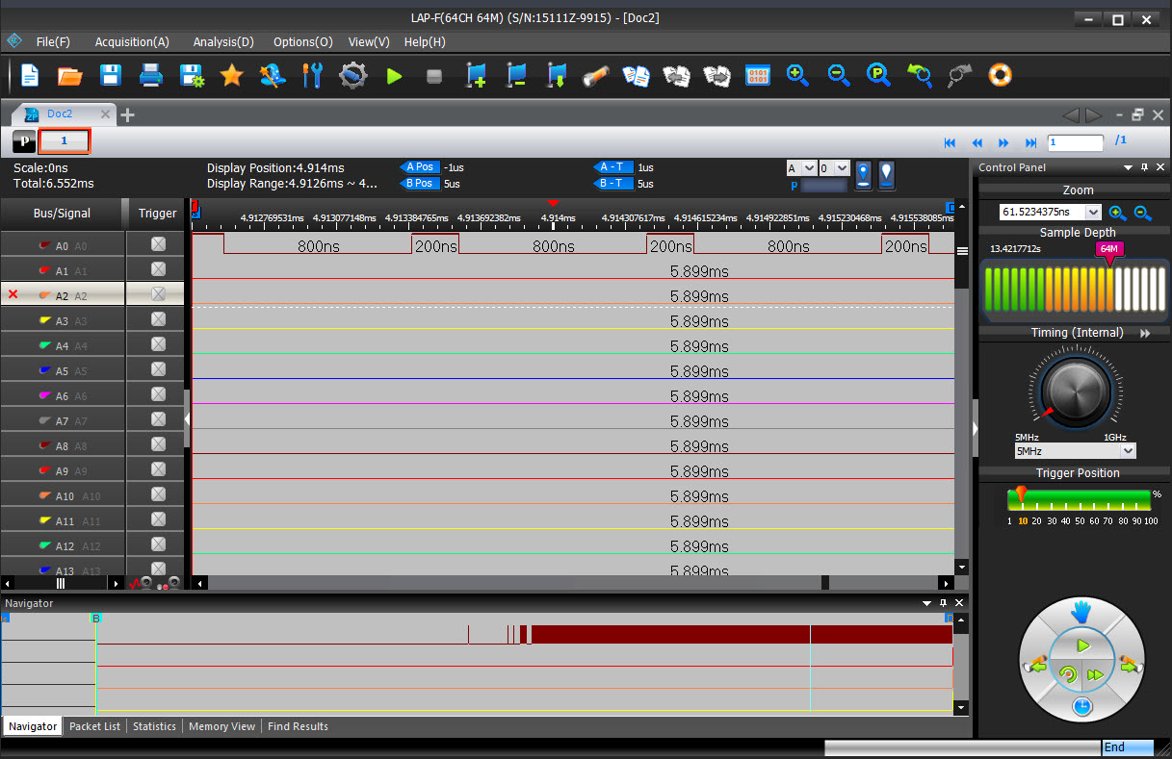
Task: Open the zoom value 61.5234375ns dropdown
Action: (1093, 213)
